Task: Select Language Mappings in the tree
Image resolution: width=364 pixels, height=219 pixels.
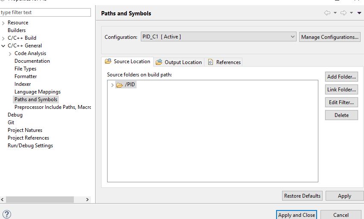Action: [x=38, y=92]
